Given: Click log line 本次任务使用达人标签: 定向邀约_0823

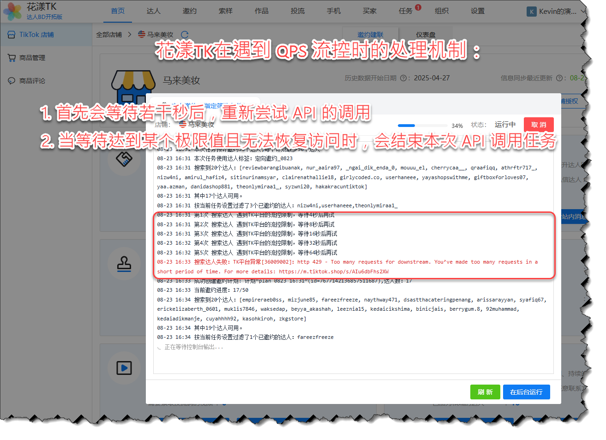Looking at the screenshot, I should (x=225, y=158).
